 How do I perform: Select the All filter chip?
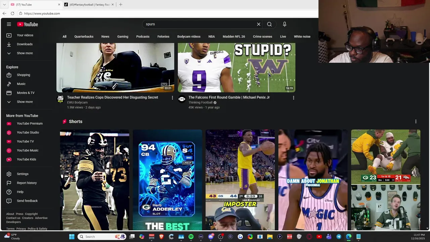(64, 37)
